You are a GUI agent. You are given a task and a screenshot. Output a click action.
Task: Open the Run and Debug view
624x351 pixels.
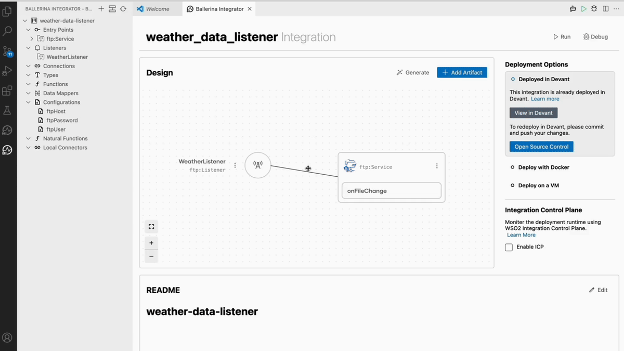click(x=7, y=71)
